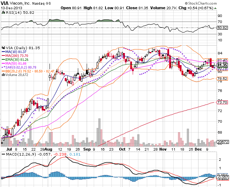The image size is (230, 187).
Task: Click the Oct month axis label
Action: coord(122,149)
